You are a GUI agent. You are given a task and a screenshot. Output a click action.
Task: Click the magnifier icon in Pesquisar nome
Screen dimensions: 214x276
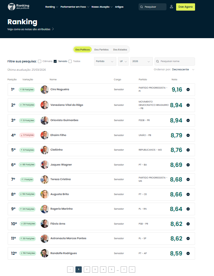[x=158, y=61]
